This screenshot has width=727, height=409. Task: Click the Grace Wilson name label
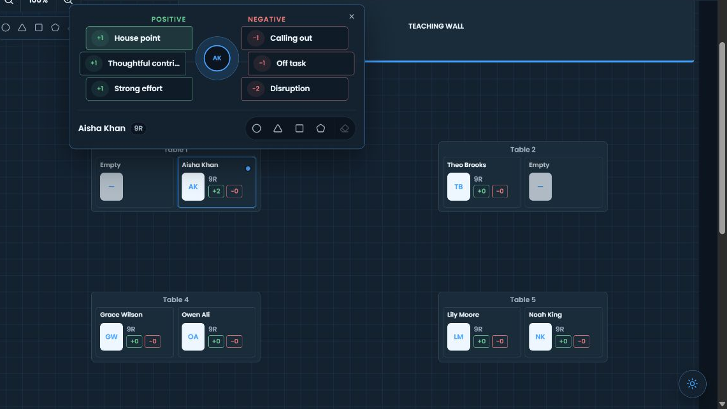[121, 315]
